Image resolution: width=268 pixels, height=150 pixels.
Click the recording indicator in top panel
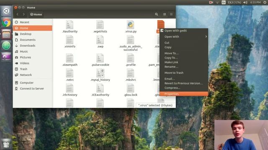click(x=211, y=2)
